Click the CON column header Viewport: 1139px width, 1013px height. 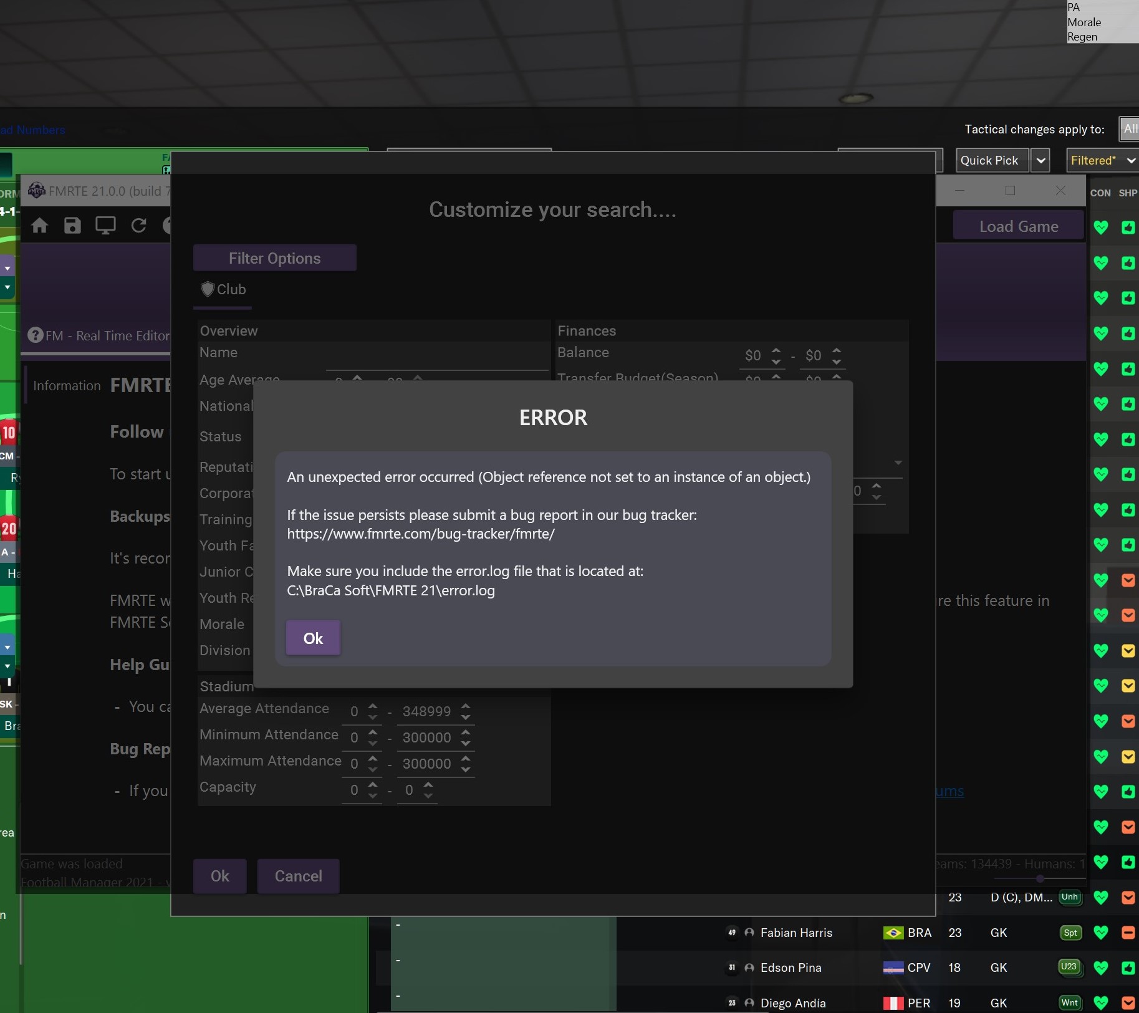pos(1100,193)
